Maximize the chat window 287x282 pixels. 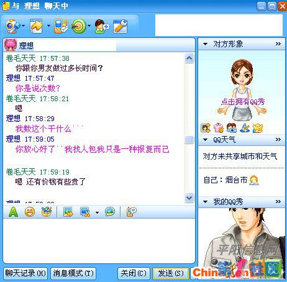click(x=272, y=6)
